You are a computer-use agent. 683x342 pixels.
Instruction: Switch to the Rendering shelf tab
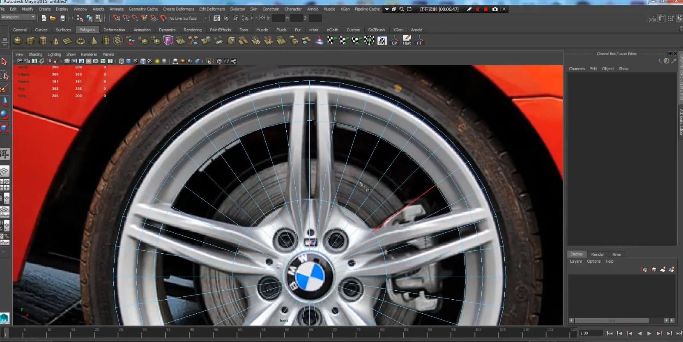click(193, 30)
